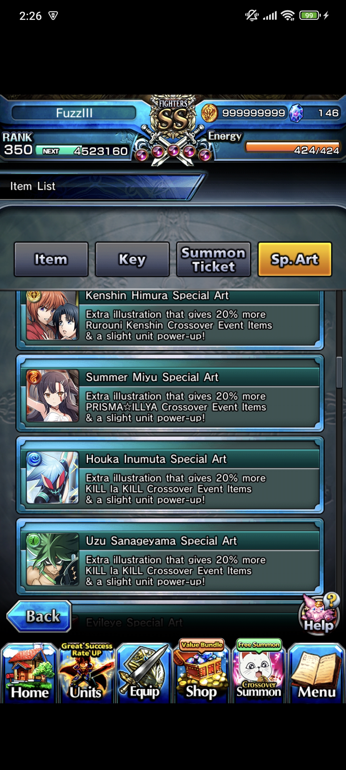Go Back using the blue arrow button

pos(39,616)
